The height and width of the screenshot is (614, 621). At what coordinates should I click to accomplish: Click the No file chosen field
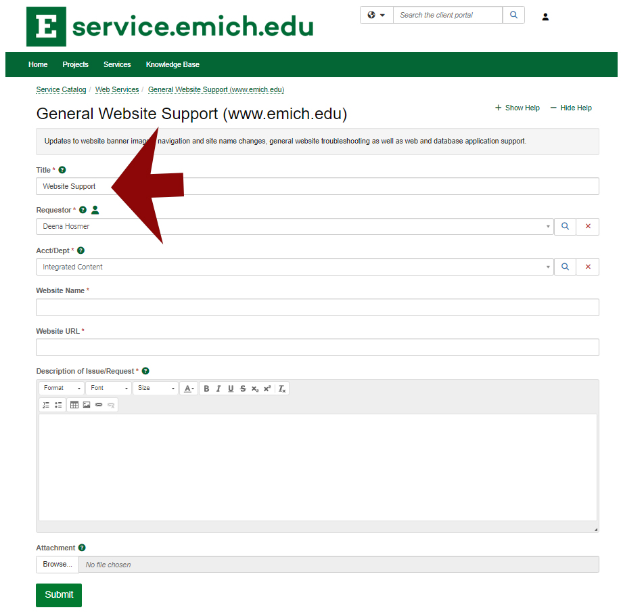[x=339, y=565]
